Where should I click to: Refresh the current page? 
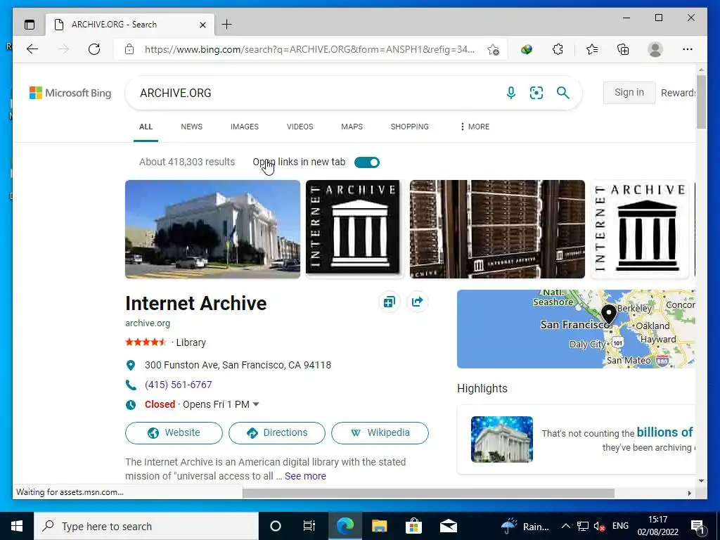(x=94, y=49)
